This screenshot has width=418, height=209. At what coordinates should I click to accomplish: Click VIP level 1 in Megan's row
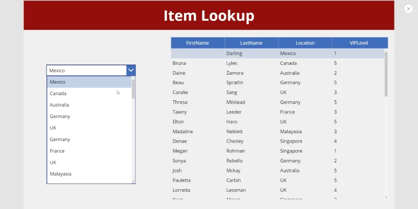(x=335, y=151)
